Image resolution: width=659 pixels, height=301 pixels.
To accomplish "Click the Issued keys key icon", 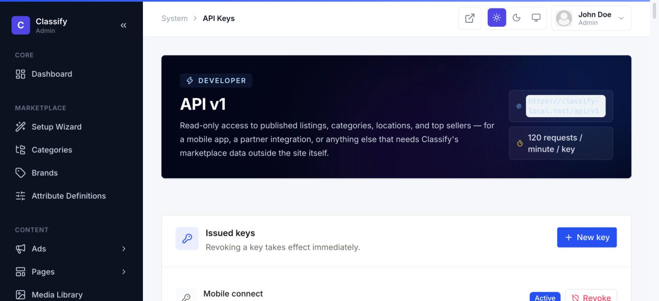I will coord(187,238).
